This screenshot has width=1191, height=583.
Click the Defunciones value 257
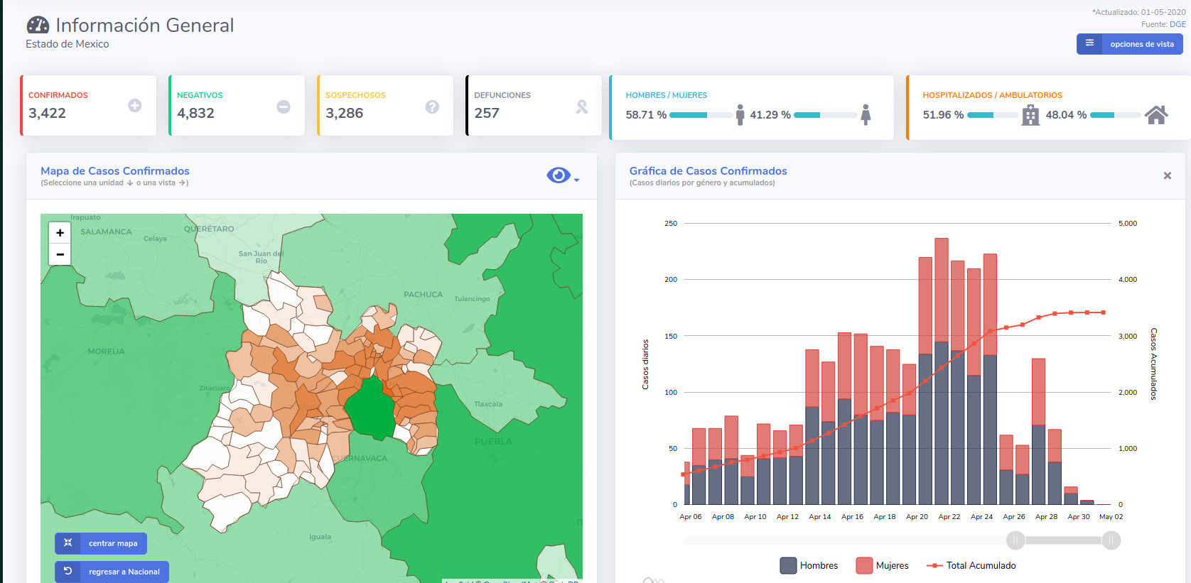487,113
